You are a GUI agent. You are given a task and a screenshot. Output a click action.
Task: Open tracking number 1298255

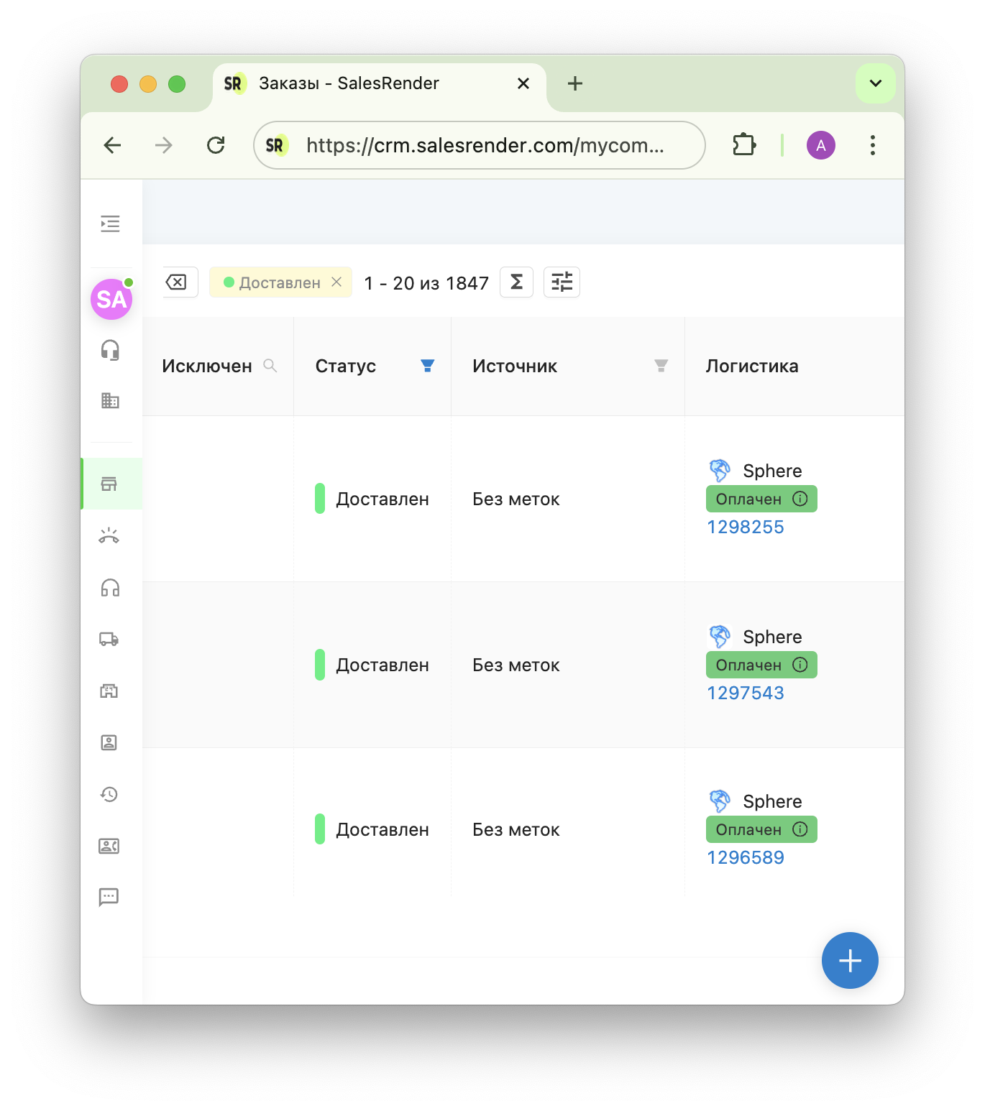[x=746, y=527]
